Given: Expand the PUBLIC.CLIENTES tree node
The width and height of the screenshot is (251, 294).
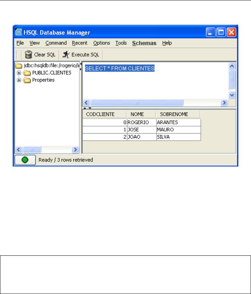Looking at the screenshot, I should click(19, 73).
